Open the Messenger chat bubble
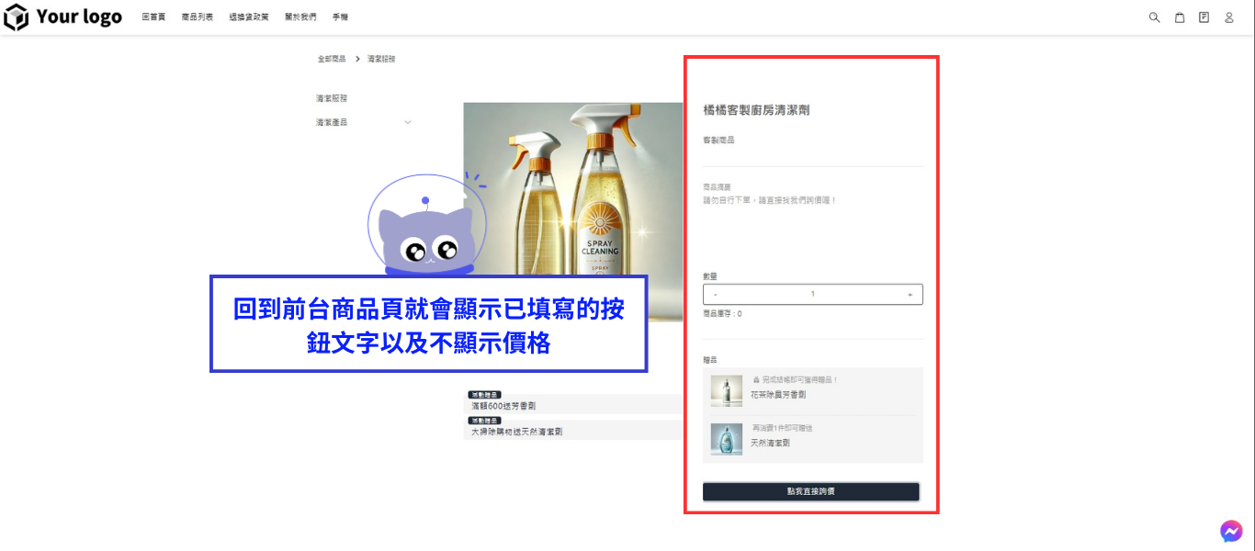The height and width of the screenshot is (551, 1255). tap(1231, 531)
